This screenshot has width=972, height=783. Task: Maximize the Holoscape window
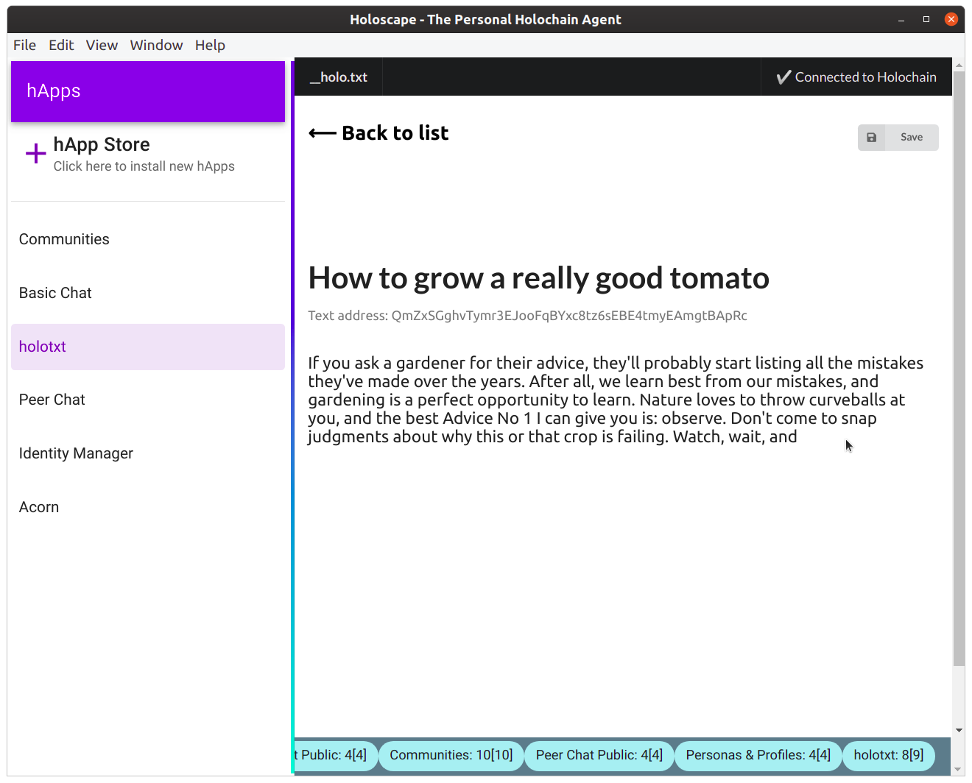(926, 20)
